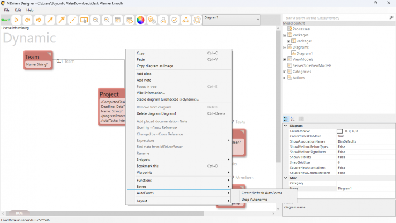Screen dimensions: 396x223
Task: Click the diagram vertical scrollbar
Action: click(278, 97)
